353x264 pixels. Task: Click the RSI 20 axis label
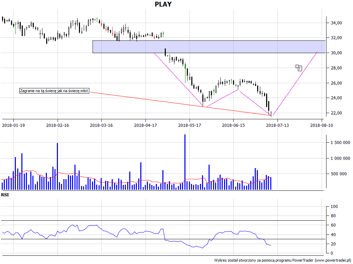click(333, 244)
